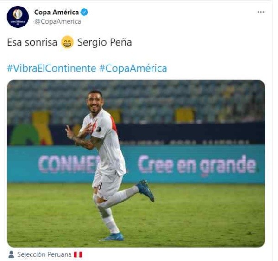Click the CONMEBOL ad board in photo

click(x=68, y=164)
